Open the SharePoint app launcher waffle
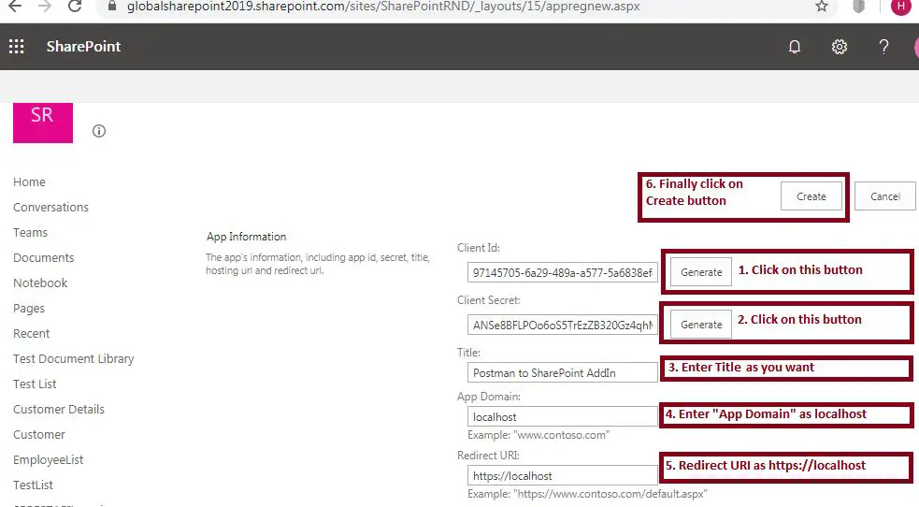The image size is (919, 507). (x=17, y=47)
